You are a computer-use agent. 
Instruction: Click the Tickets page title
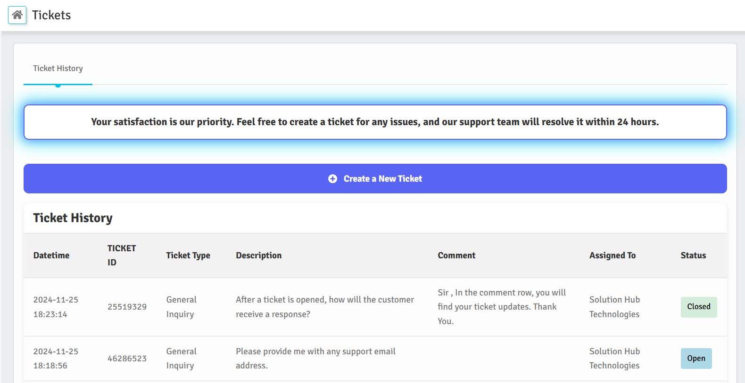tap(51, 15)
